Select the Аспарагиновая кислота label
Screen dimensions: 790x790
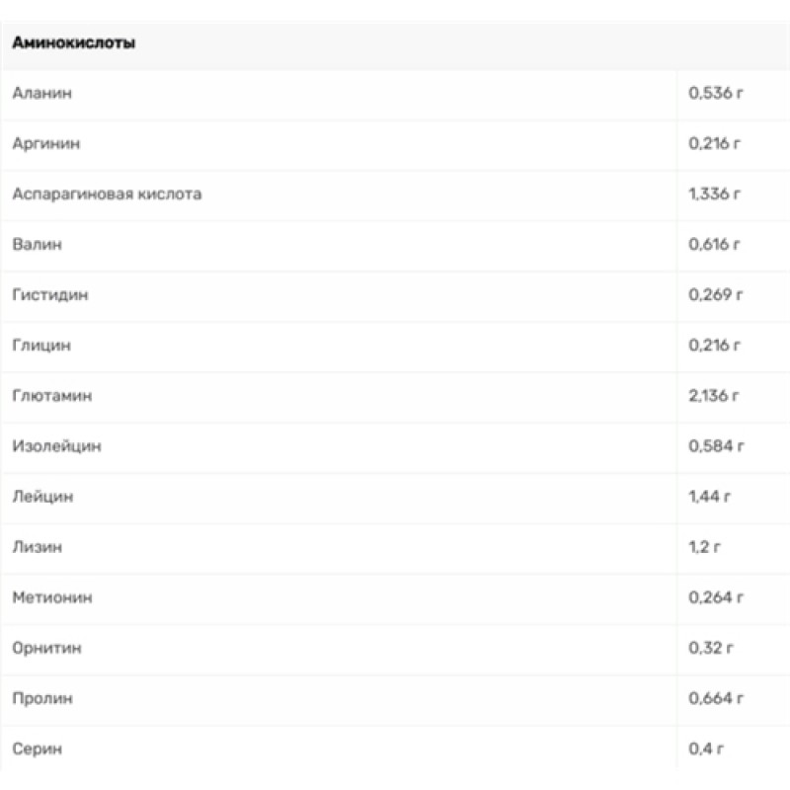107,195
